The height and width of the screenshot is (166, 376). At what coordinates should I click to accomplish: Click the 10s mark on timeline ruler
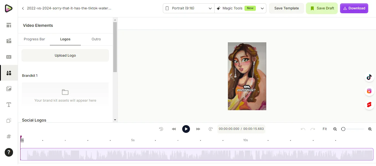[x=246, y=140]
